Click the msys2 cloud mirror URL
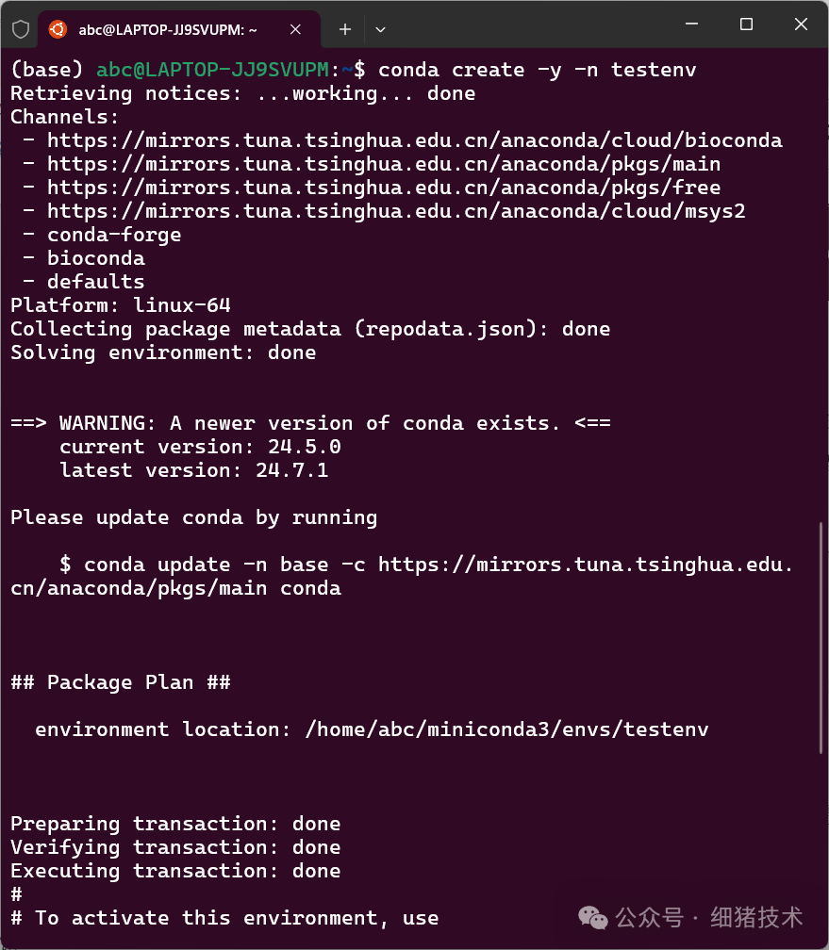This screenshot has width=829, height=950. [396, 210]
